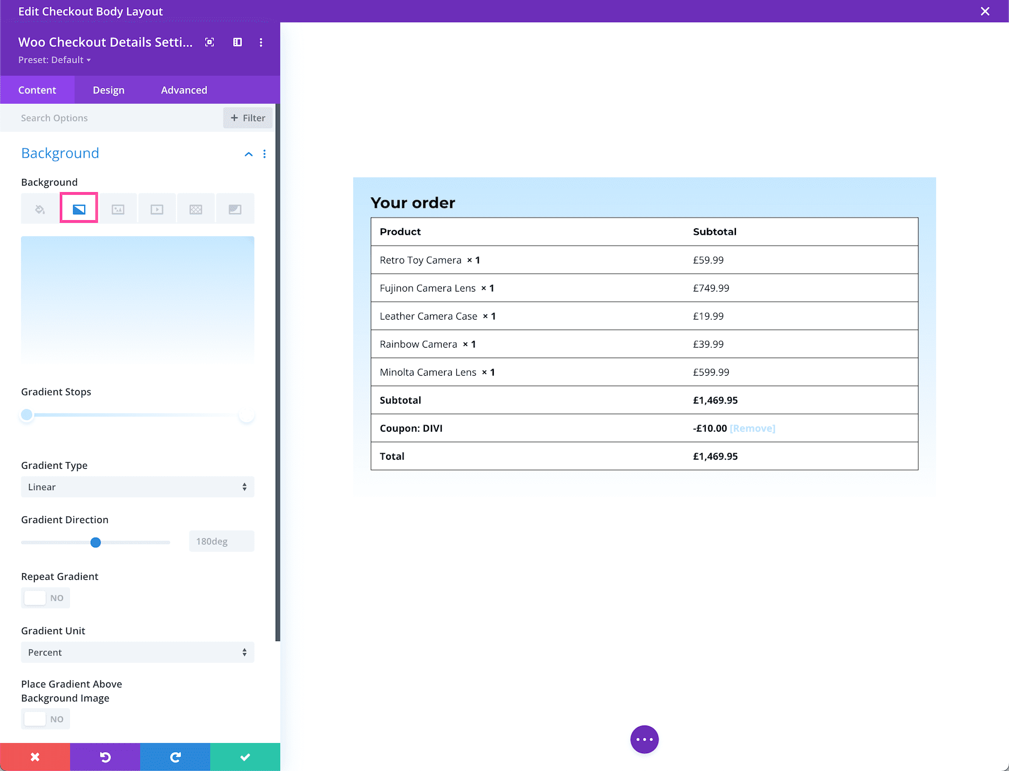Open the module expand/fullscreen icon
The image size is (1009, 771).
point(209,42)
